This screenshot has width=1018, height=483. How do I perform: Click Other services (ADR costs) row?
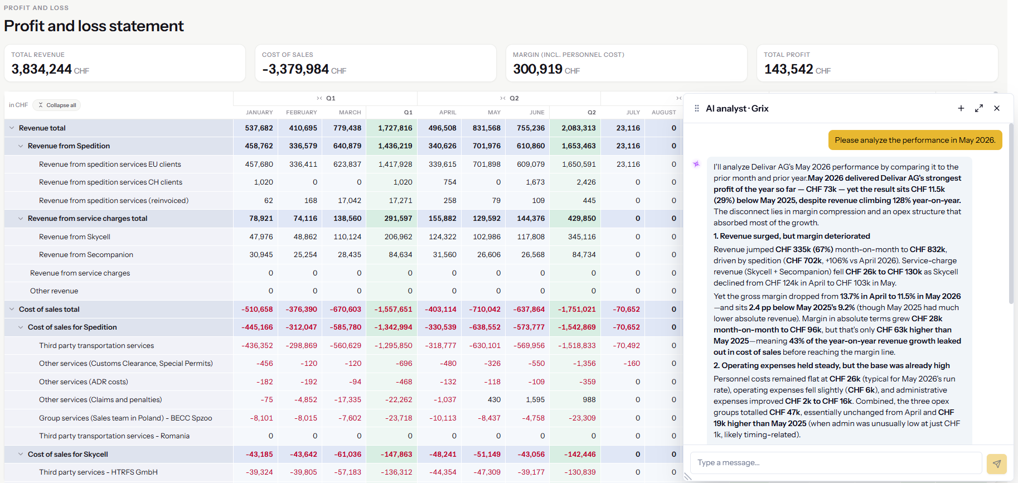pos(84,381)
